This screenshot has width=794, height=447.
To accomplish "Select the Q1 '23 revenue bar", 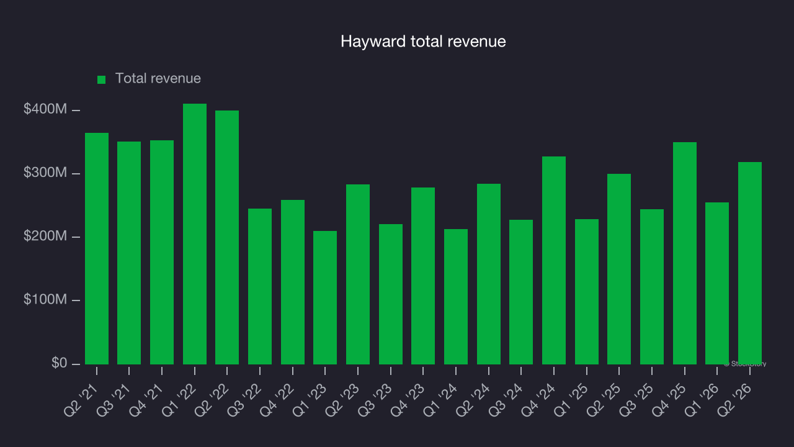I will point(325,297).
